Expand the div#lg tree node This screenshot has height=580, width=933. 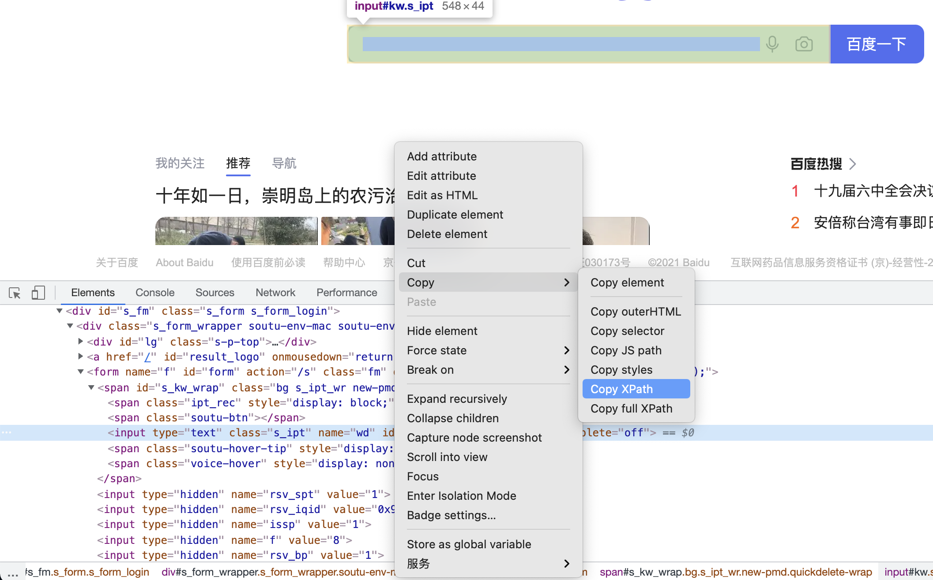pos(80,342)
